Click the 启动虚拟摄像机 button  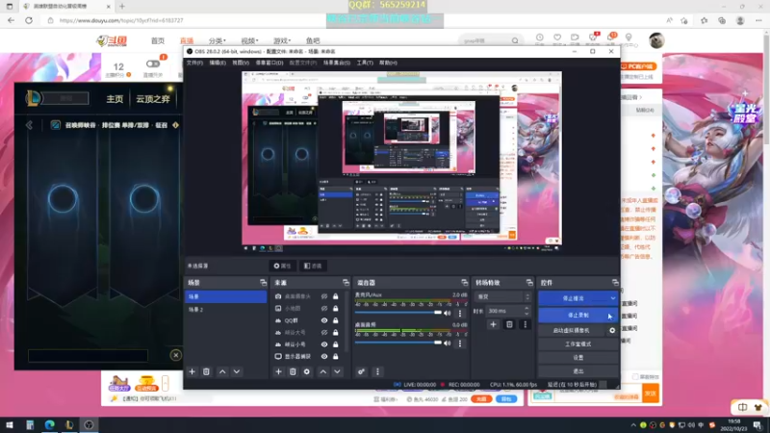coord(572,330)
